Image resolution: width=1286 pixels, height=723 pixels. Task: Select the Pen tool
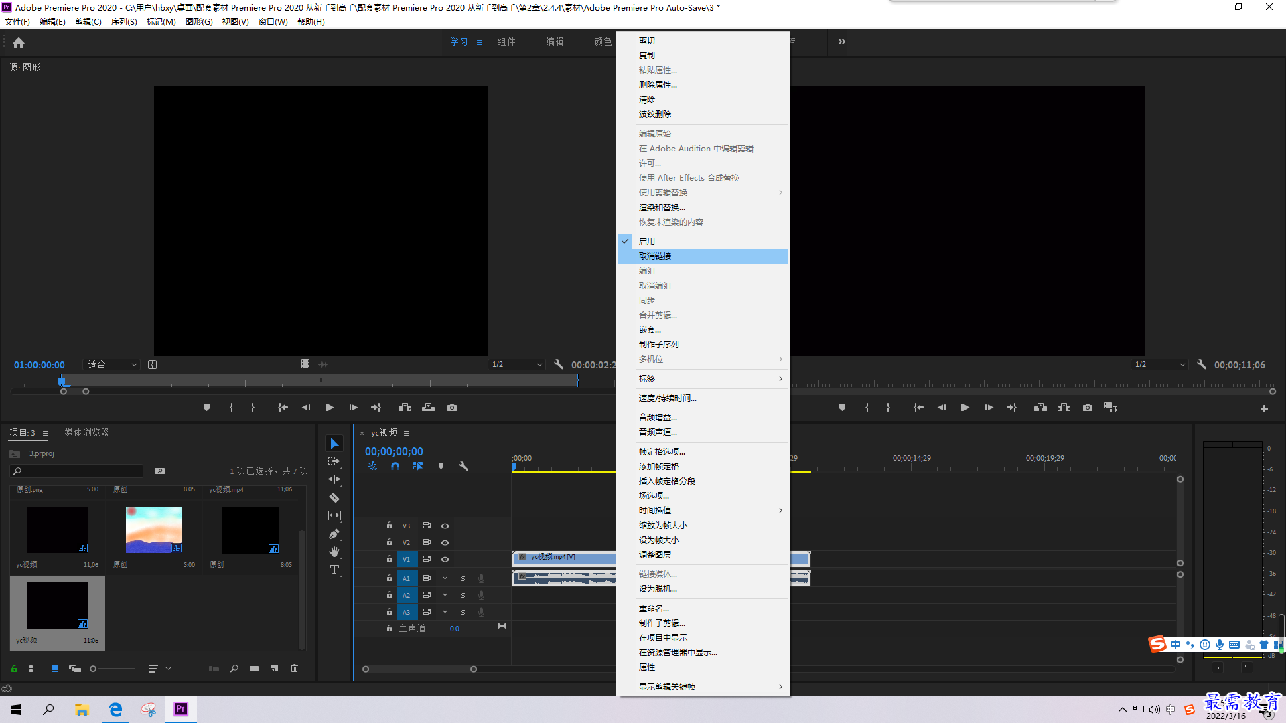pos(334,534)
